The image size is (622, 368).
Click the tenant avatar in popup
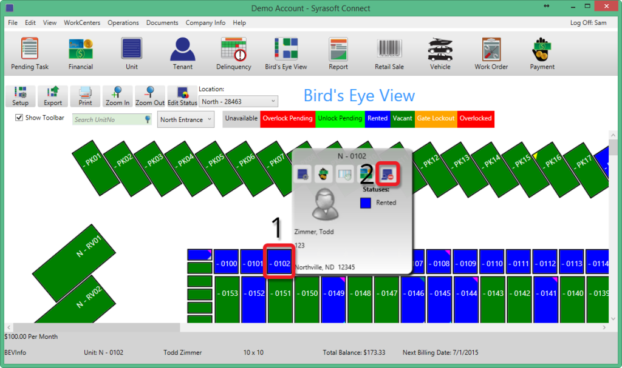[x=325, y=204]
